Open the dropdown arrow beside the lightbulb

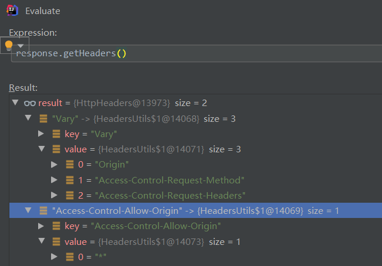[x=21, y=46]
